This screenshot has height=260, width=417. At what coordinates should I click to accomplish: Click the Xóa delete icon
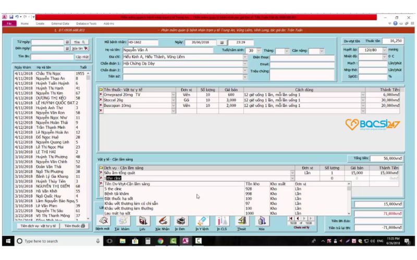(262, 220)
